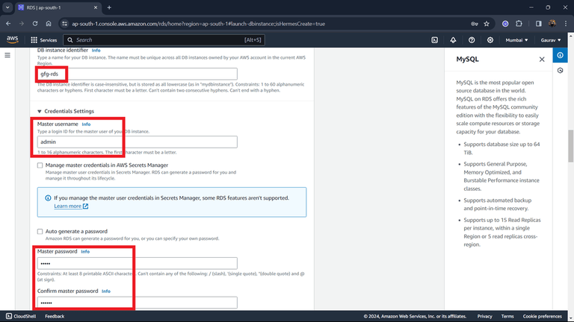Select the RDS | ap-south-1 tab
Viewport: 574px width, 322px height.
coord(58,7)
